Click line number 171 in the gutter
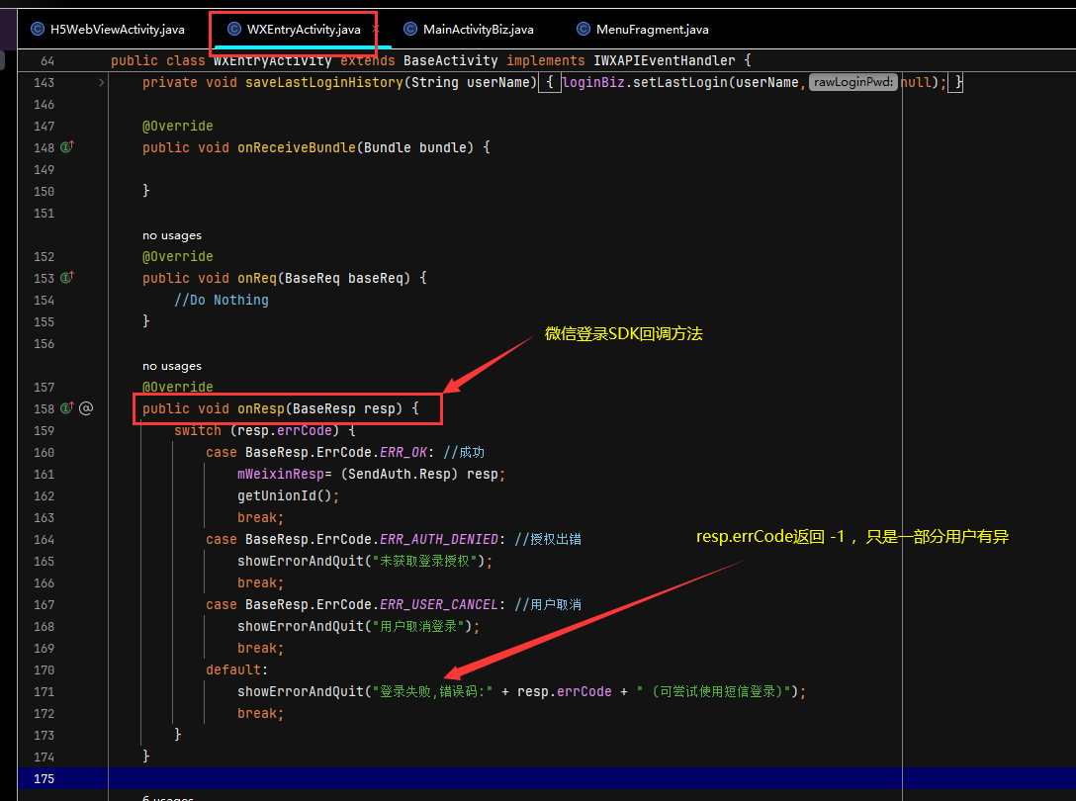The height and width of the screenshot is (801, 1076). point(44,691)
